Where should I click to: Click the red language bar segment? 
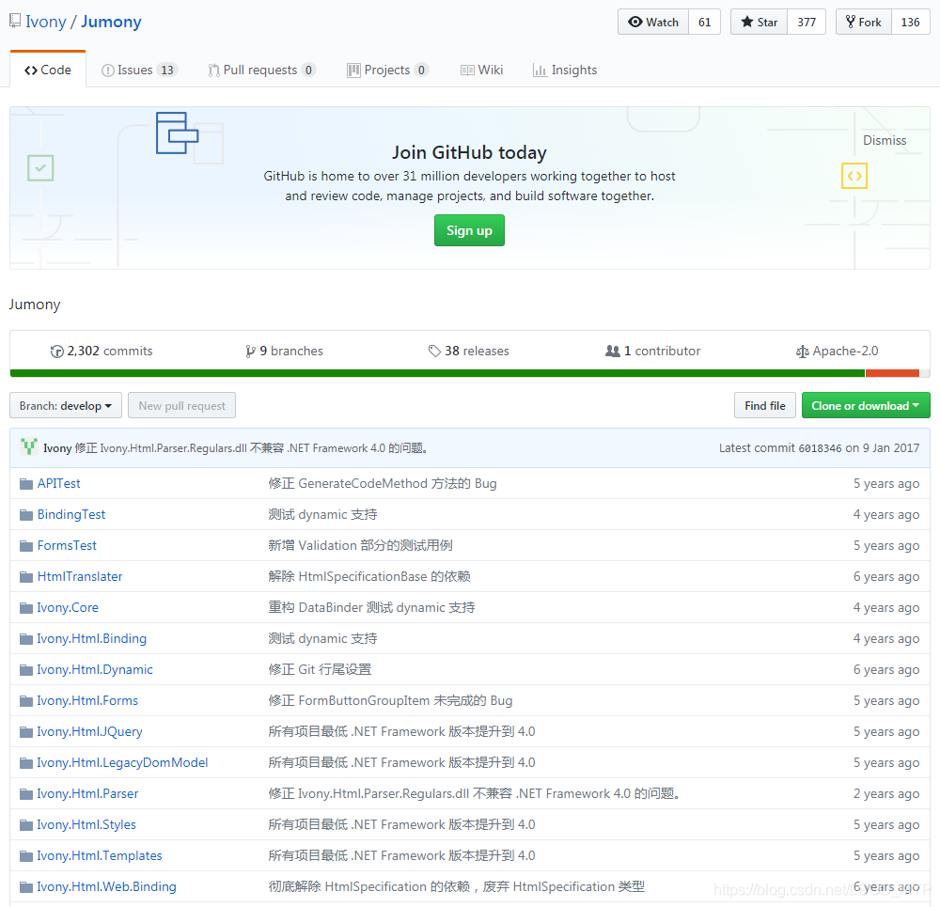pyautogui.click(x=892, y=373)
